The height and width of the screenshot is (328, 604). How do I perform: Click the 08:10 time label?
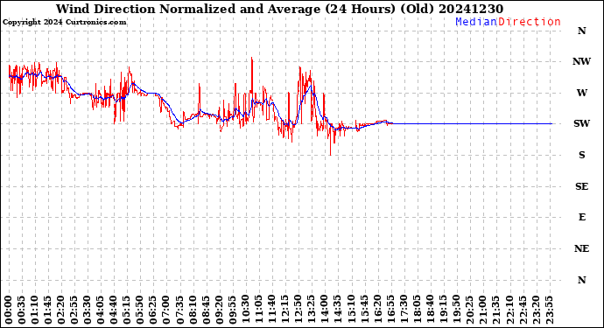pos(193,310)
